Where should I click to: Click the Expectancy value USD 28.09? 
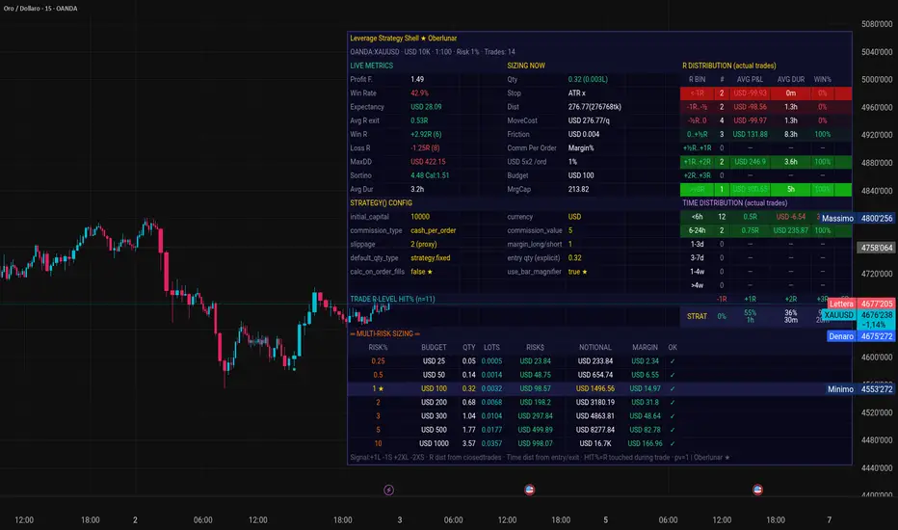click(x=426, y=107)
